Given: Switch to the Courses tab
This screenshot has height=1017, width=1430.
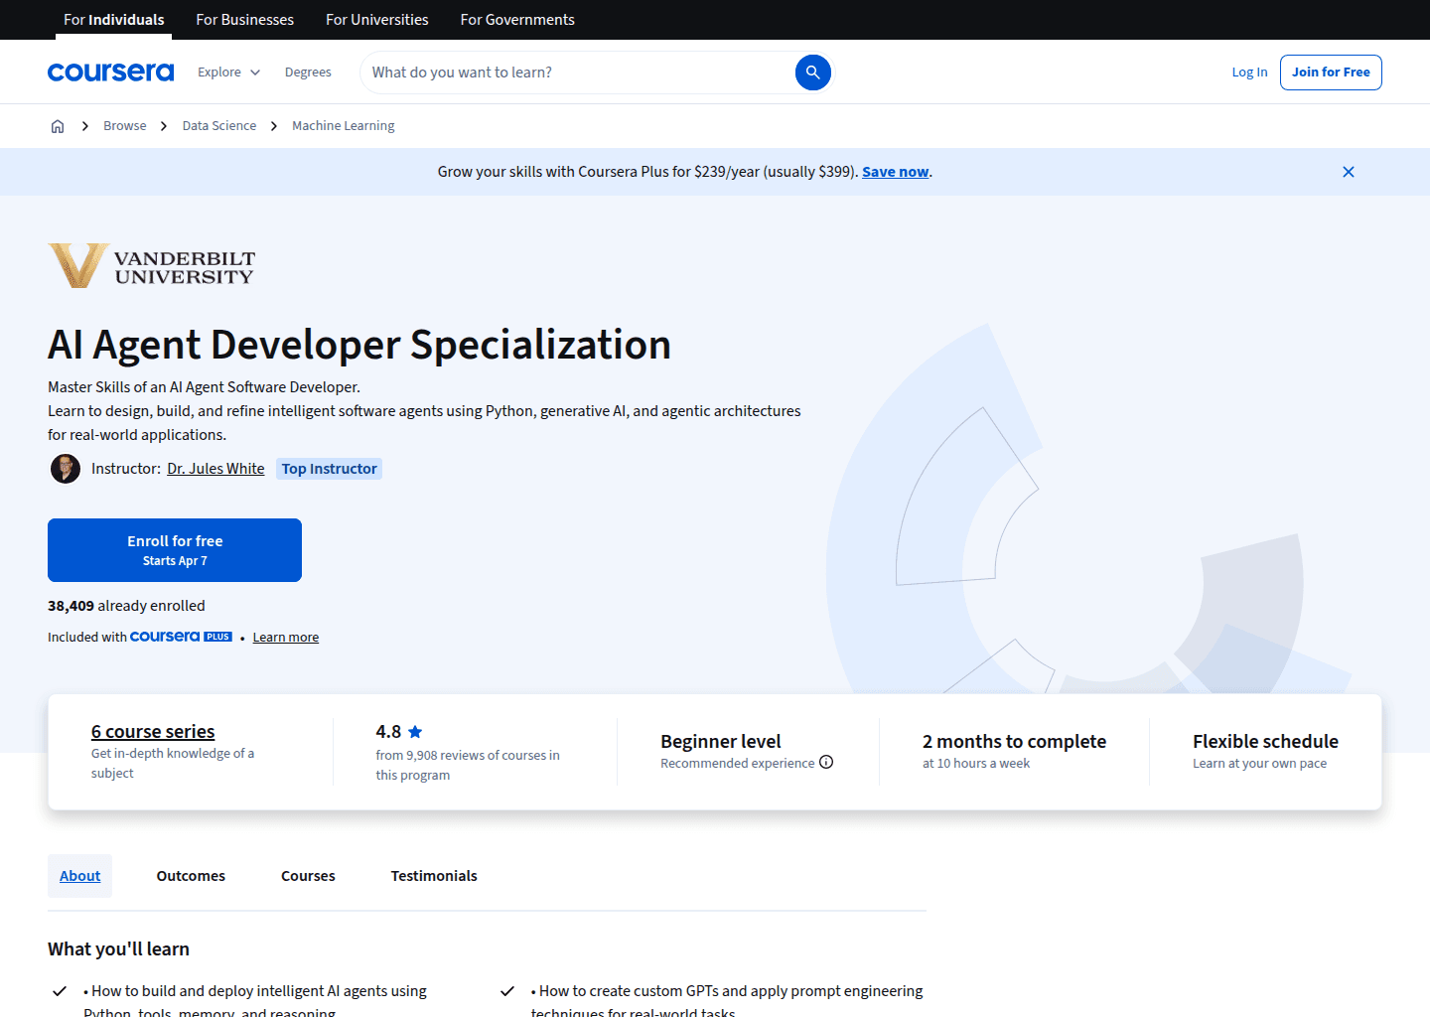Looking at the screenshot, I should point(308,875).
